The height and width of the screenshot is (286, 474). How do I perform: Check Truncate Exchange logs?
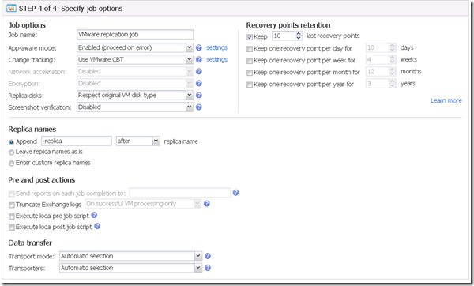12,205
